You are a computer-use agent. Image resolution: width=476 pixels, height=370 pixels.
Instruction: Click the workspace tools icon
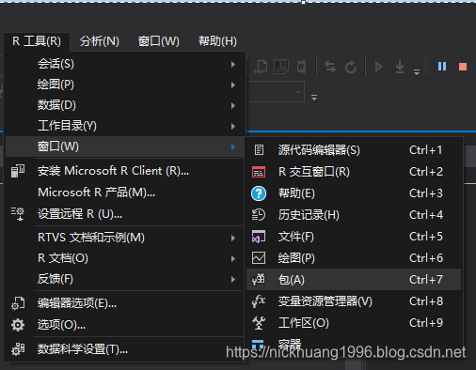259,323
